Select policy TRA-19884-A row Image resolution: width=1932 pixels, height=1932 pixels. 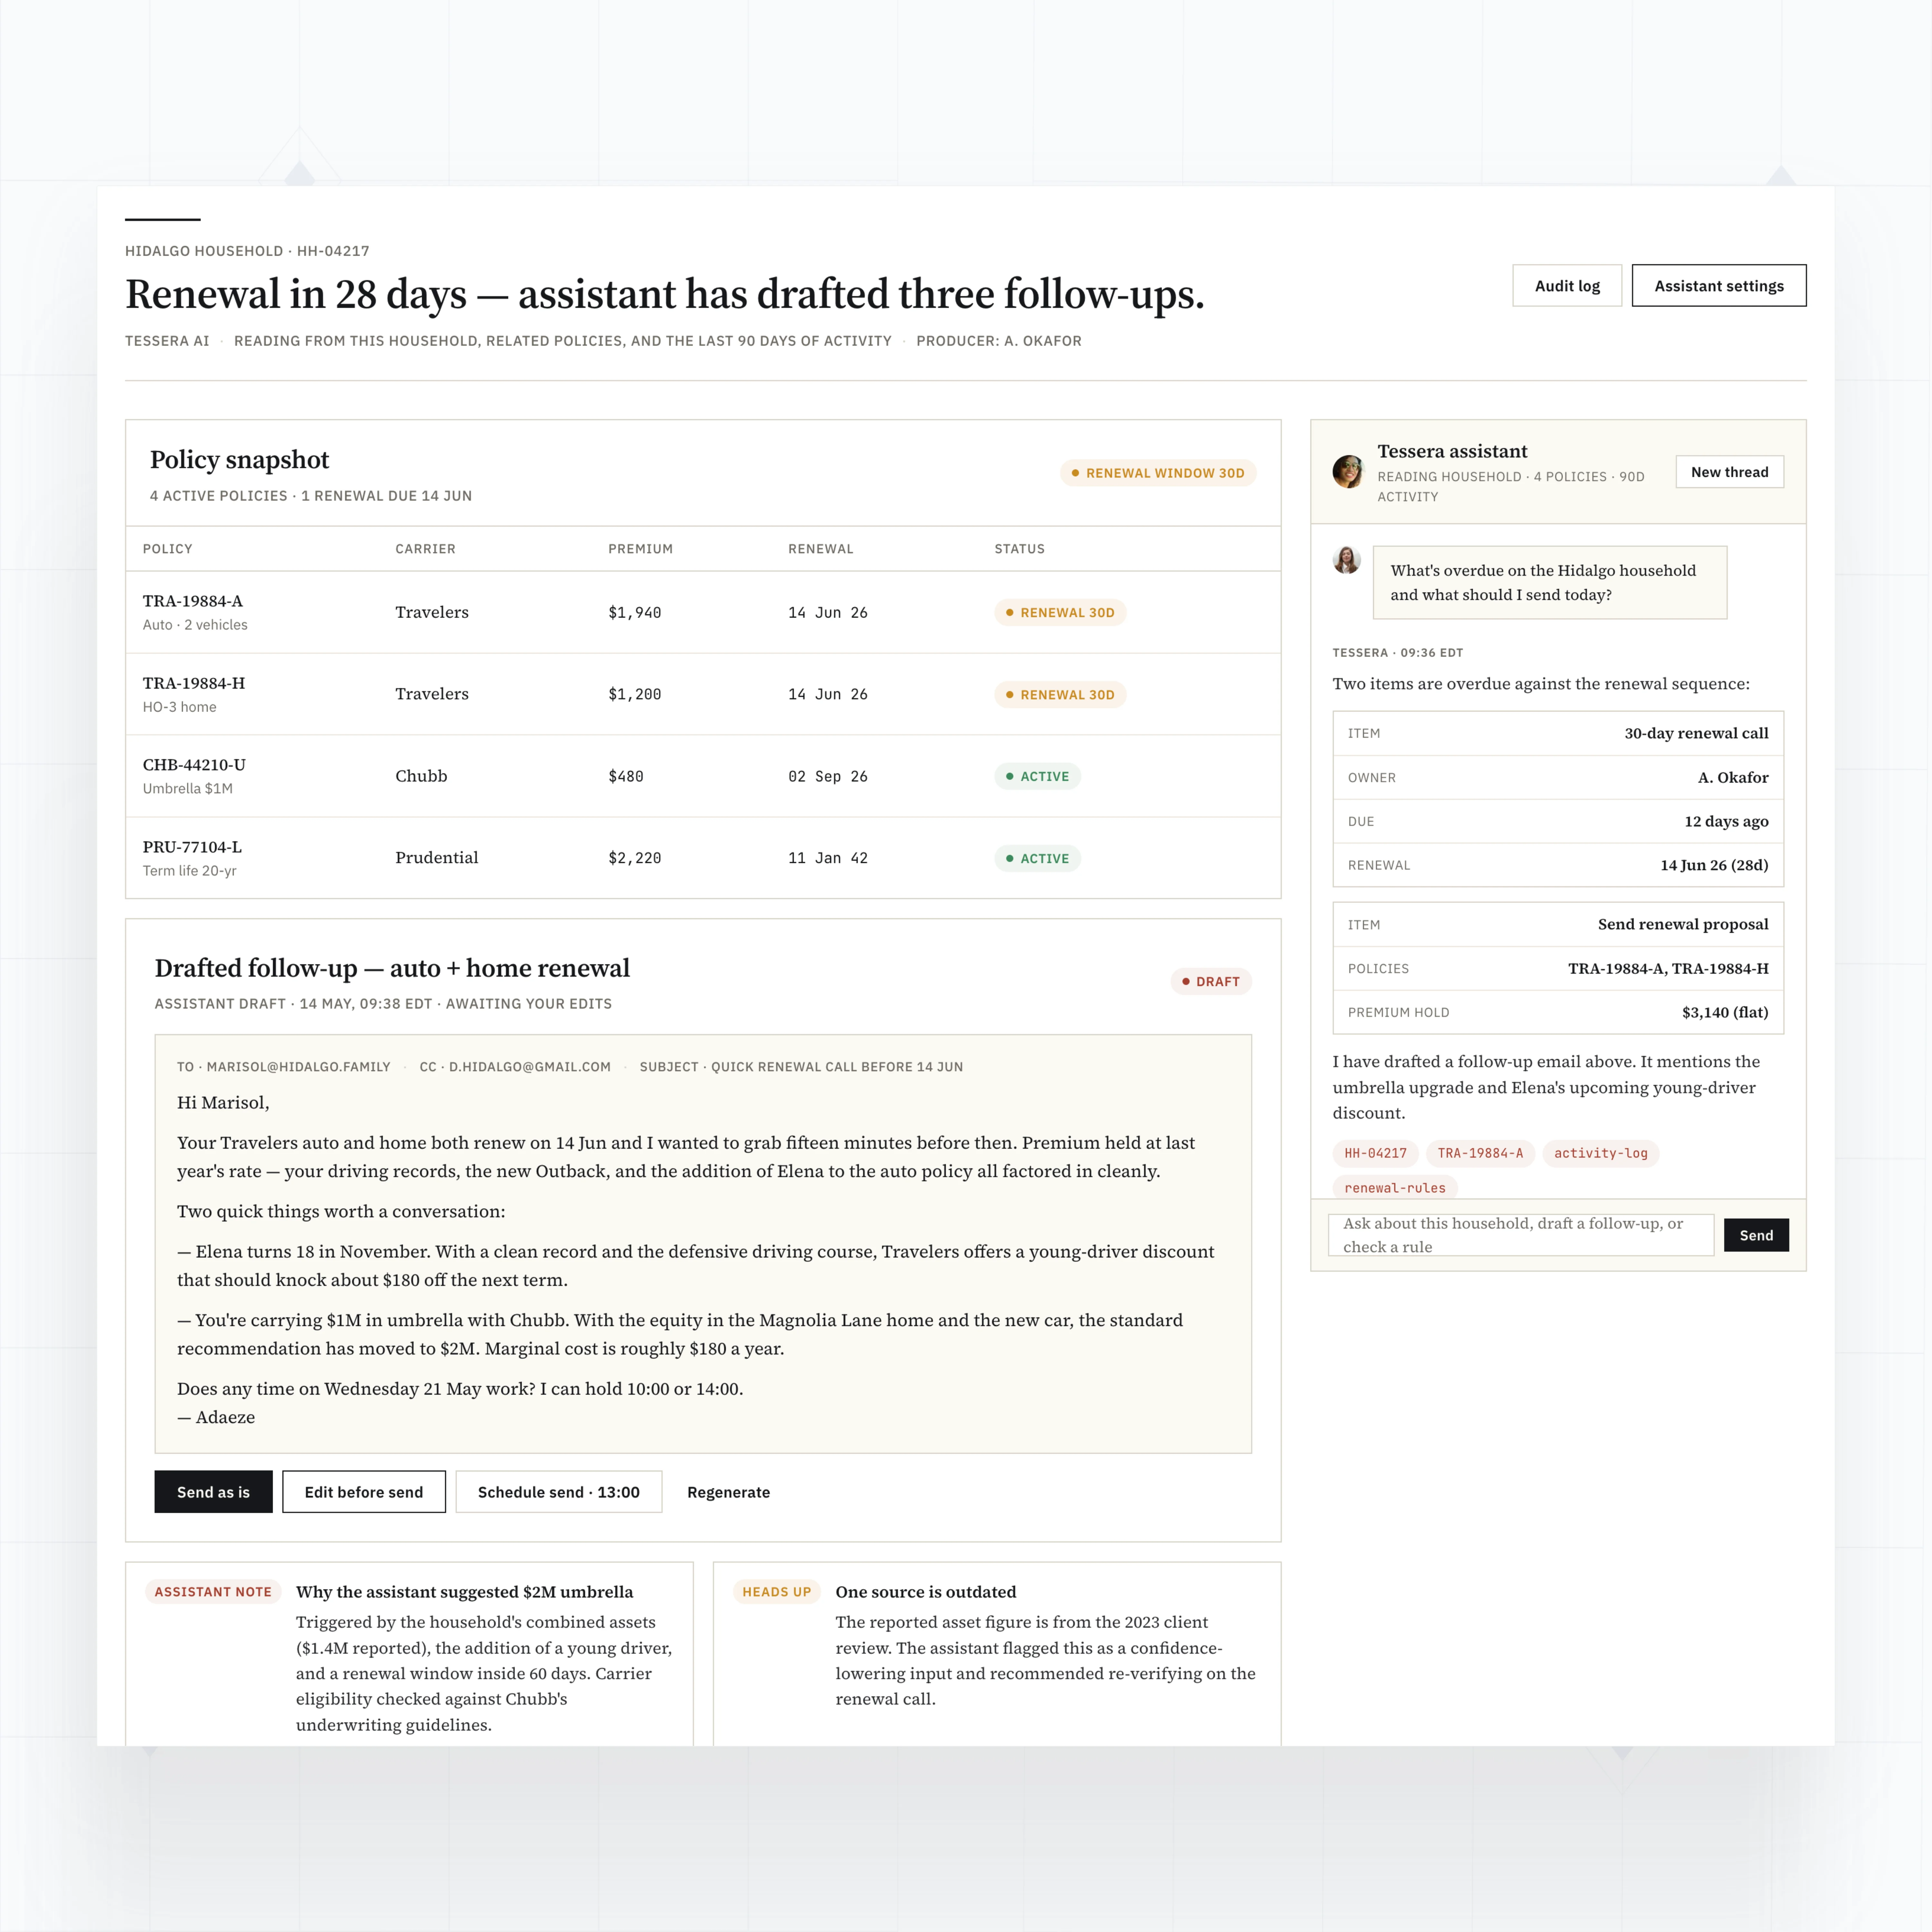(703, 612)
